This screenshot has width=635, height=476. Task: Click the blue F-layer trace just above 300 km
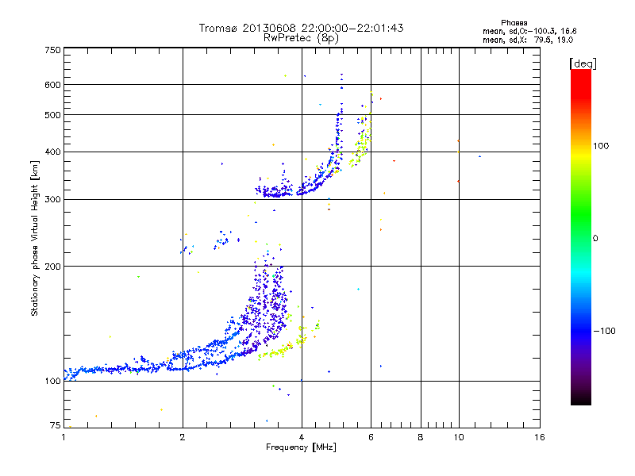click(279, 192)
